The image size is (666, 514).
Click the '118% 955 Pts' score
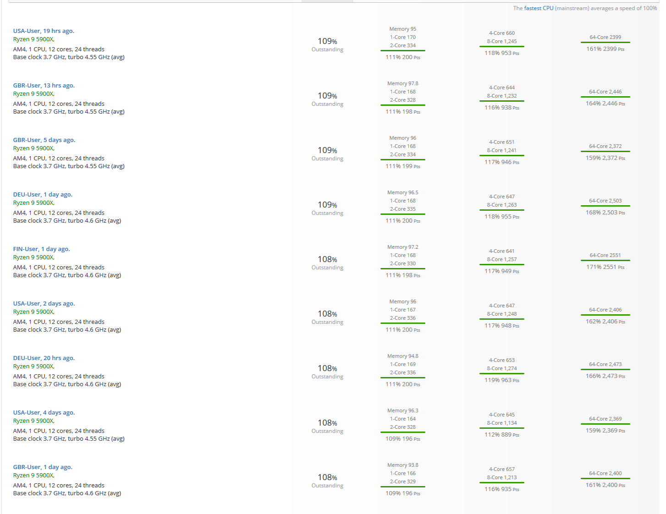[502, 217]
